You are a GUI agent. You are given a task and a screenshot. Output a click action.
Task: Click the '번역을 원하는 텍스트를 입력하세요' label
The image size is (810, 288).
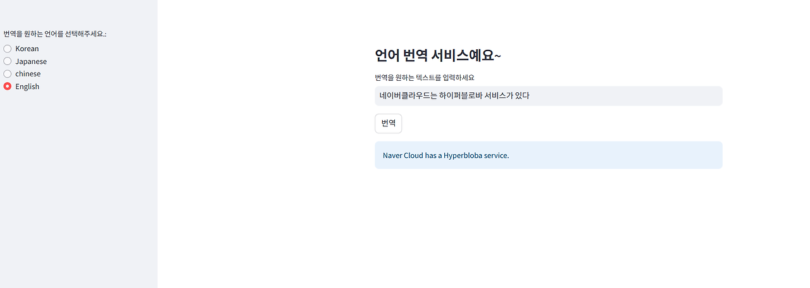[425, 78]
